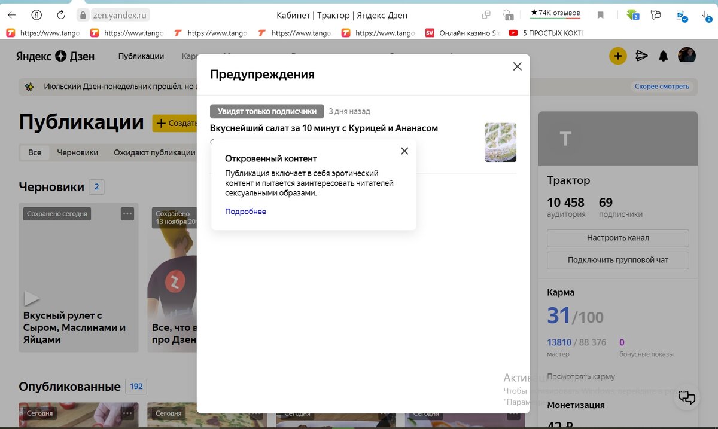This screenshot has width=718, height=429.
Task: Open the paper plane send icon
Action: click(641, 56)
